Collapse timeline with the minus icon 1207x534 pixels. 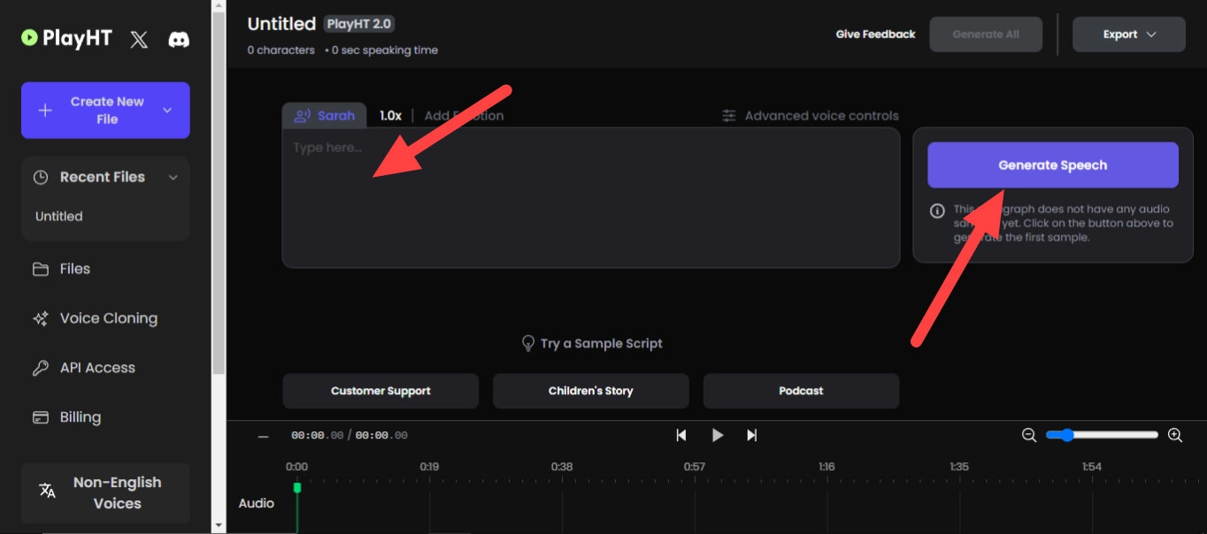[x=263, y=436]
